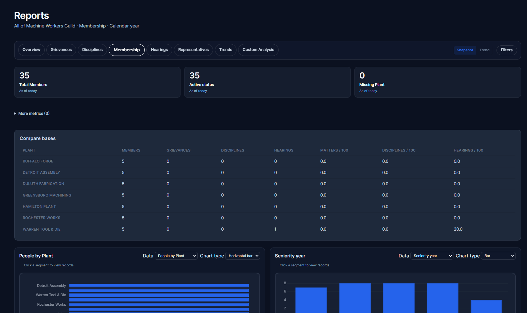This screenshot has width=527, height=313.
Task: Open the Rochester Works plant row
Action: 267,218
